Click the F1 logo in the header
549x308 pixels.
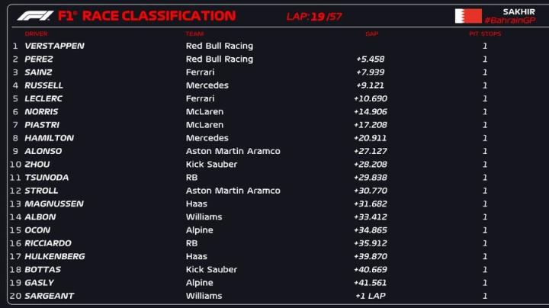(x=34, y=15)
